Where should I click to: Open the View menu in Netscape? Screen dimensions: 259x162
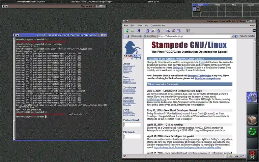pos(140,25)
